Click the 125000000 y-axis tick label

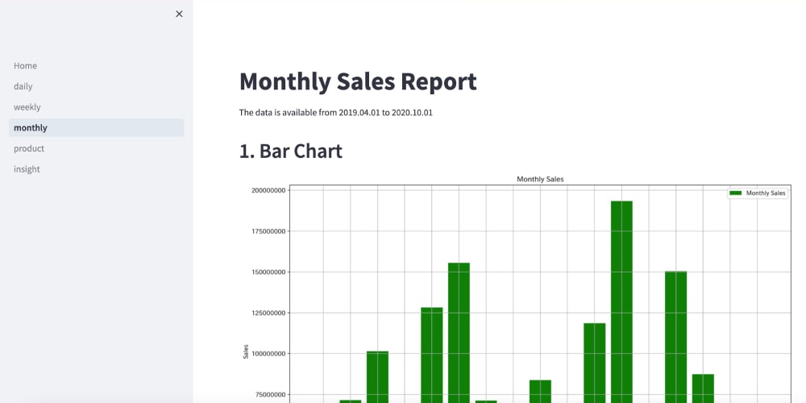[x=268, y=313]
